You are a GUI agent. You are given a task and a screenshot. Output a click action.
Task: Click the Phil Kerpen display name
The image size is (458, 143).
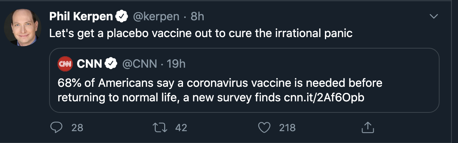[x=81, y=17]
